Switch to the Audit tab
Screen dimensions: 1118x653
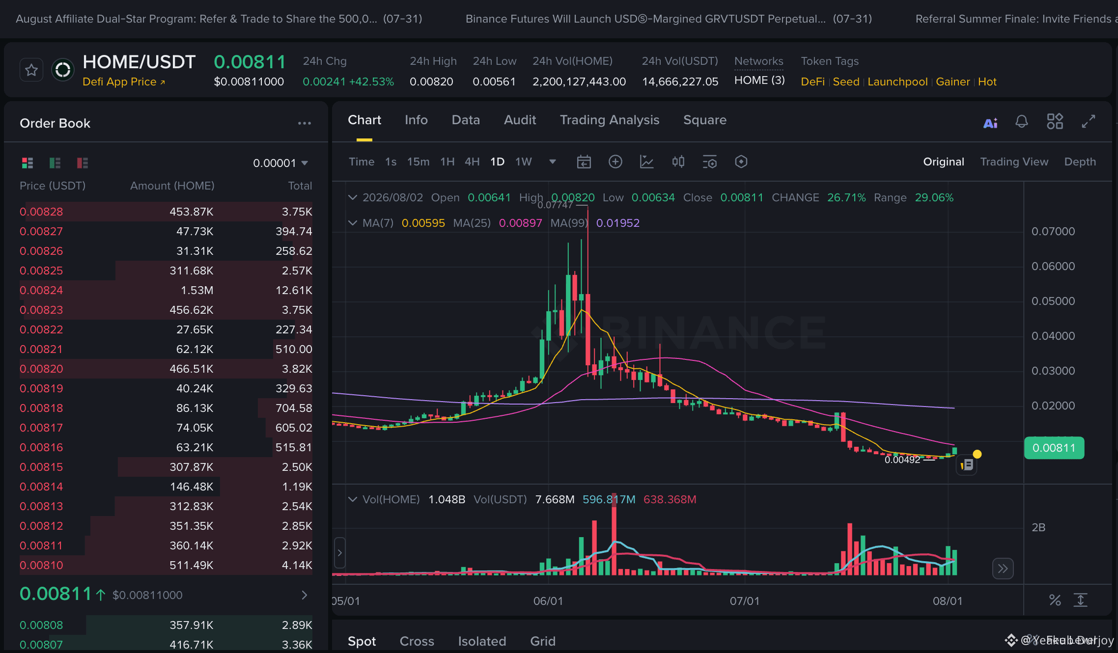(520, 120)
